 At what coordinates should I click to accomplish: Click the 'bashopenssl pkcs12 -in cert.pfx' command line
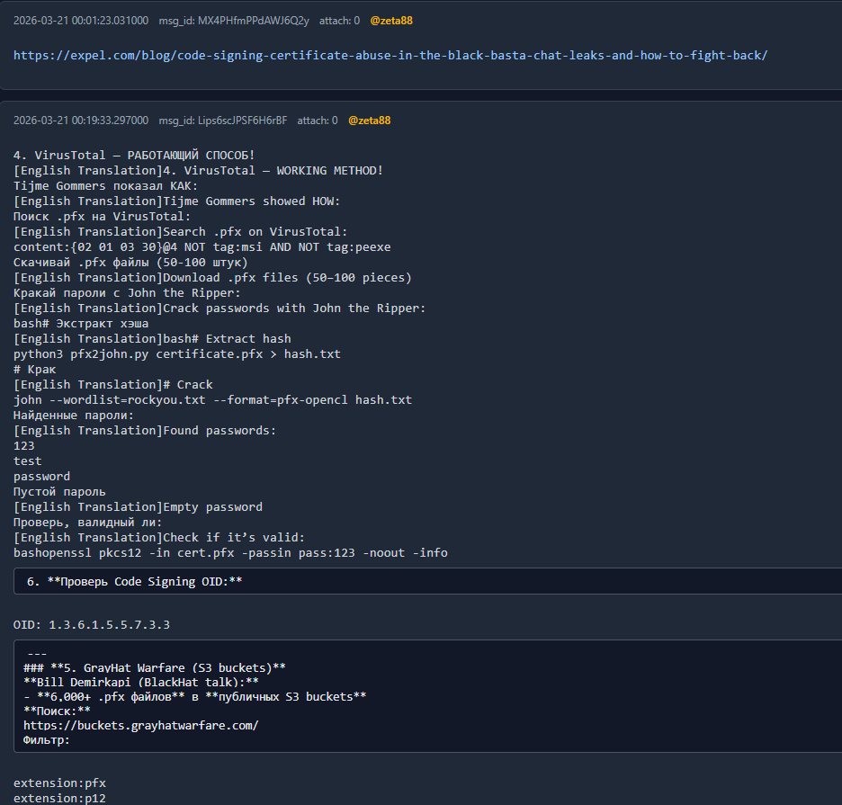click(230, 553)
